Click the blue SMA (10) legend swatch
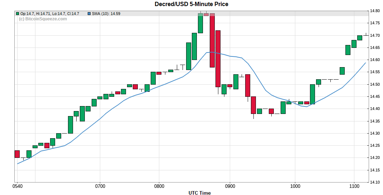The height and width of the screenshot is (195, 383). pyautogui.click(x=89, y=14)
